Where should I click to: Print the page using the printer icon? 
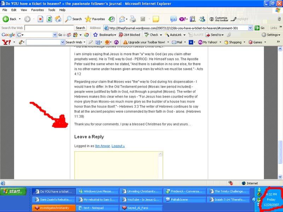point(133,19)
